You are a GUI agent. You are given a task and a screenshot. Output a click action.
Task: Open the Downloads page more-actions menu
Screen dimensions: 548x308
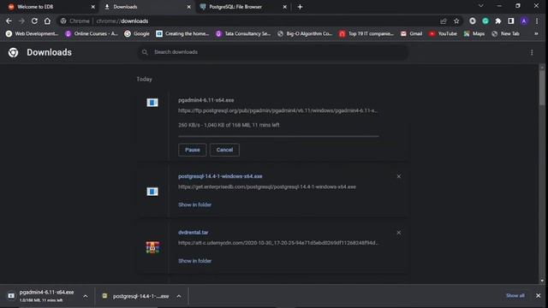click(x=532, y=52)
